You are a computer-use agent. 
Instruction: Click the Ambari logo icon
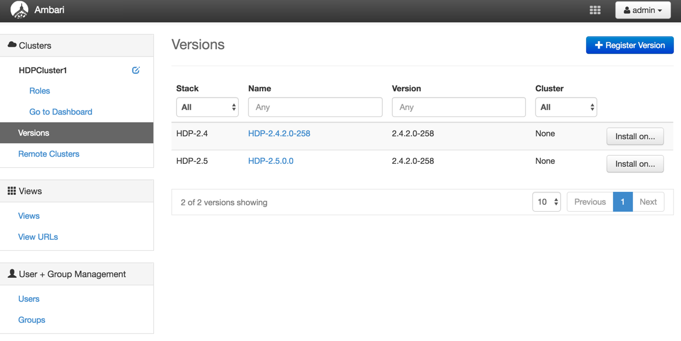coord(20,10)
